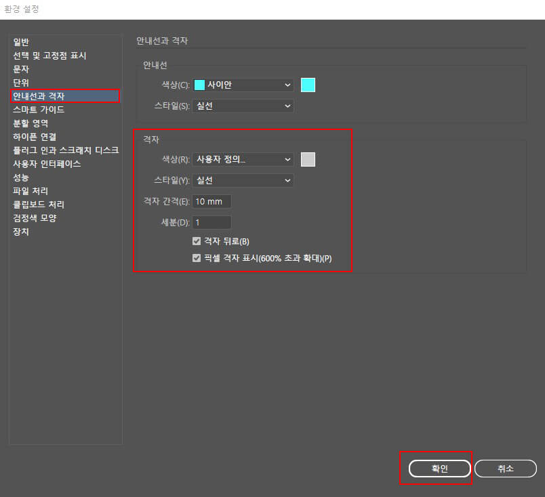Open guide 스타일(S) dropdown
This screenshot has height=497, width=545.
click(x=243, y=106)
